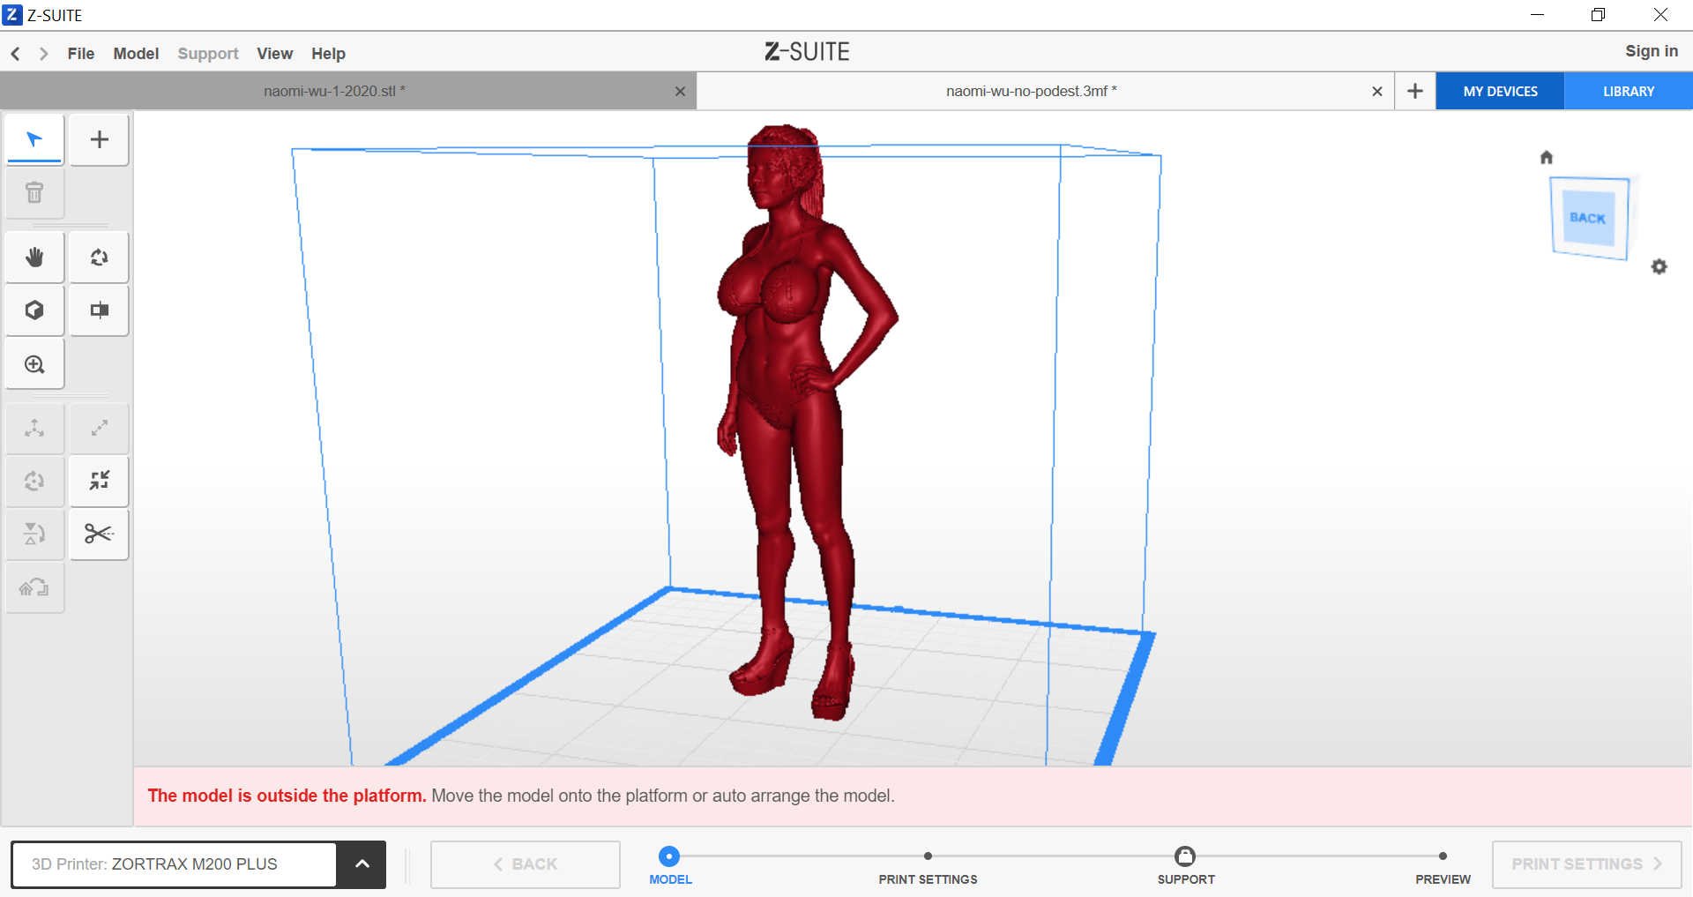Select the arrow pointer tool
Screen dimensions: 1693x897
pyautogui.click(x=34, y=139)
